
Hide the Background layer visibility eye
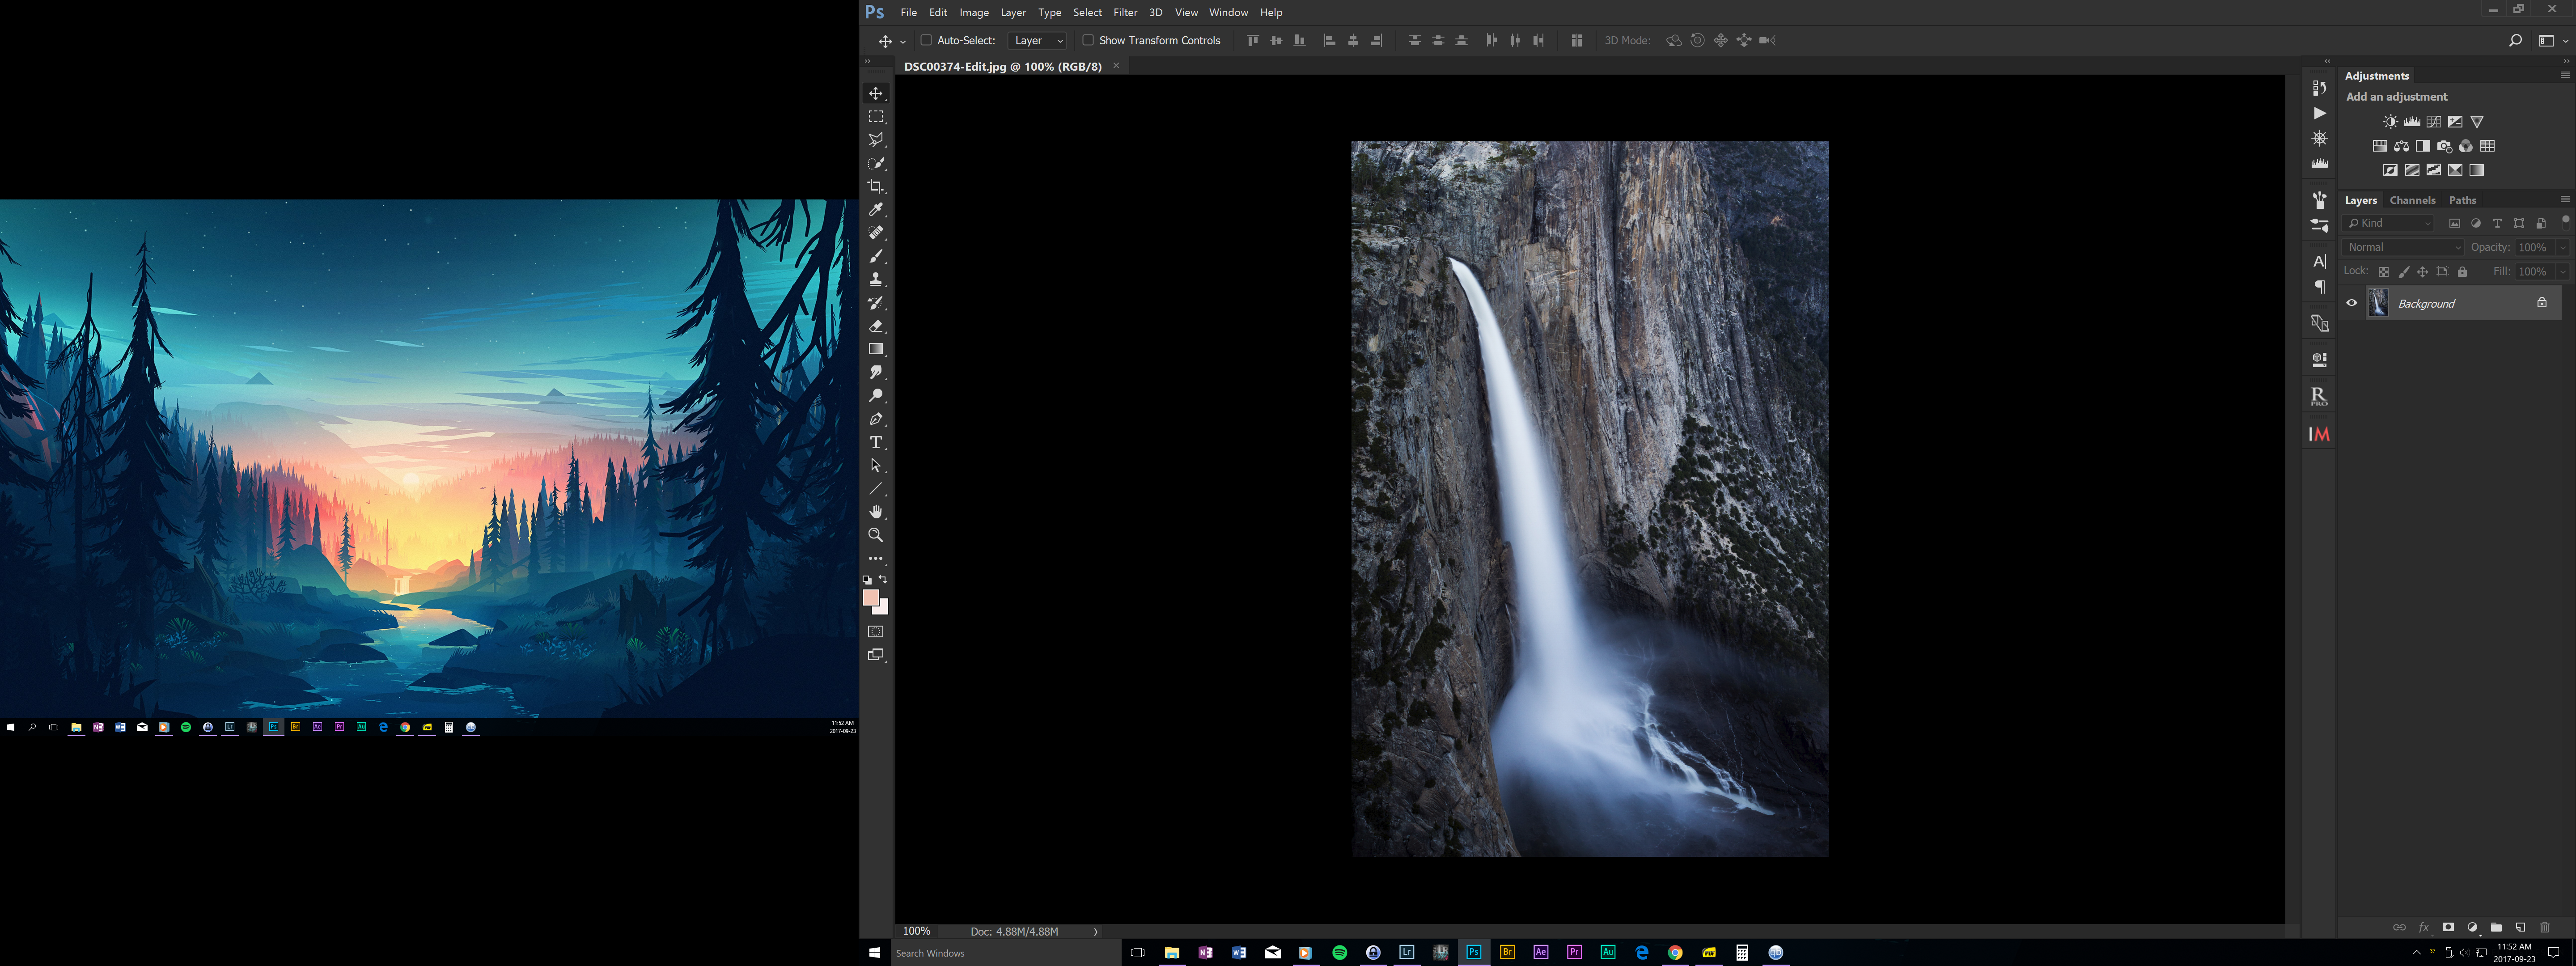click(2352, 303)
